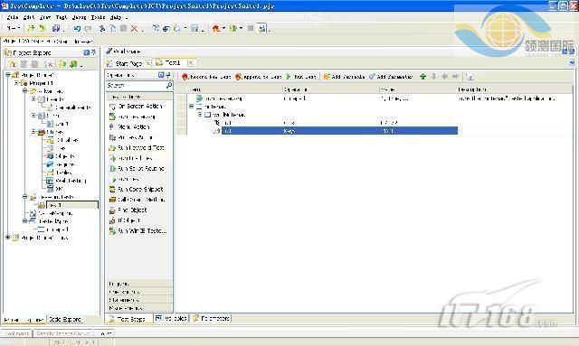This screenshot has width=579, height=346.
Task: Click in the Operations search field
Action: 135,86
